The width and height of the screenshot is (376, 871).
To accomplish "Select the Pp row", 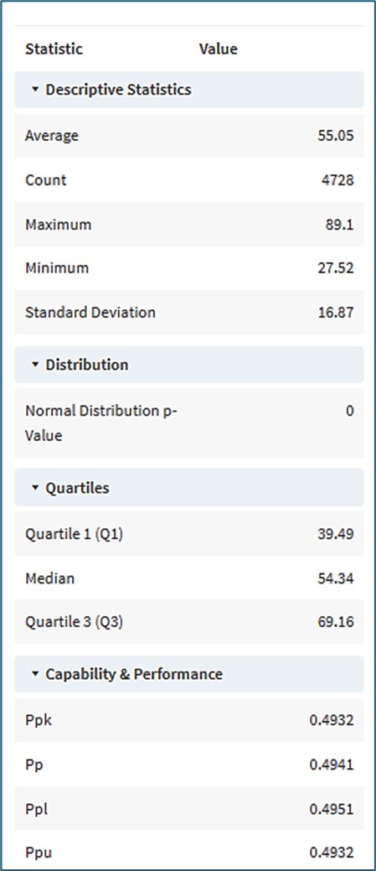I will pos(189,765).
